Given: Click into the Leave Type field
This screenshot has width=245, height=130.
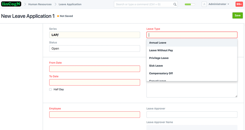Looking at the screenshot, I should pyautogui.click(x=192, y=35).
